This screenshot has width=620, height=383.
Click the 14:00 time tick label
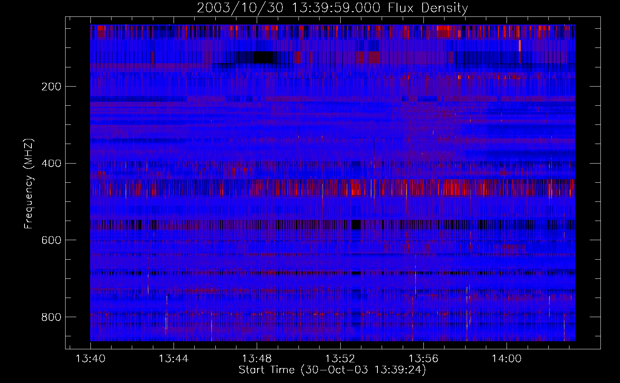click(507, 359)
